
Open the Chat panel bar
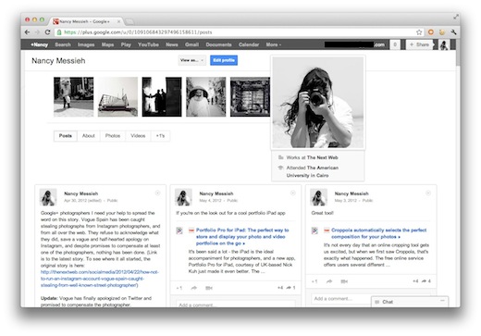click(x=410, y=302)
